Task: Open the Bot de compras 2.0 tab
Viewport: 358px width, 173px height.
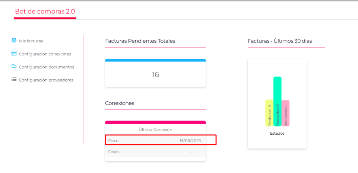Action: click(45, 12)
